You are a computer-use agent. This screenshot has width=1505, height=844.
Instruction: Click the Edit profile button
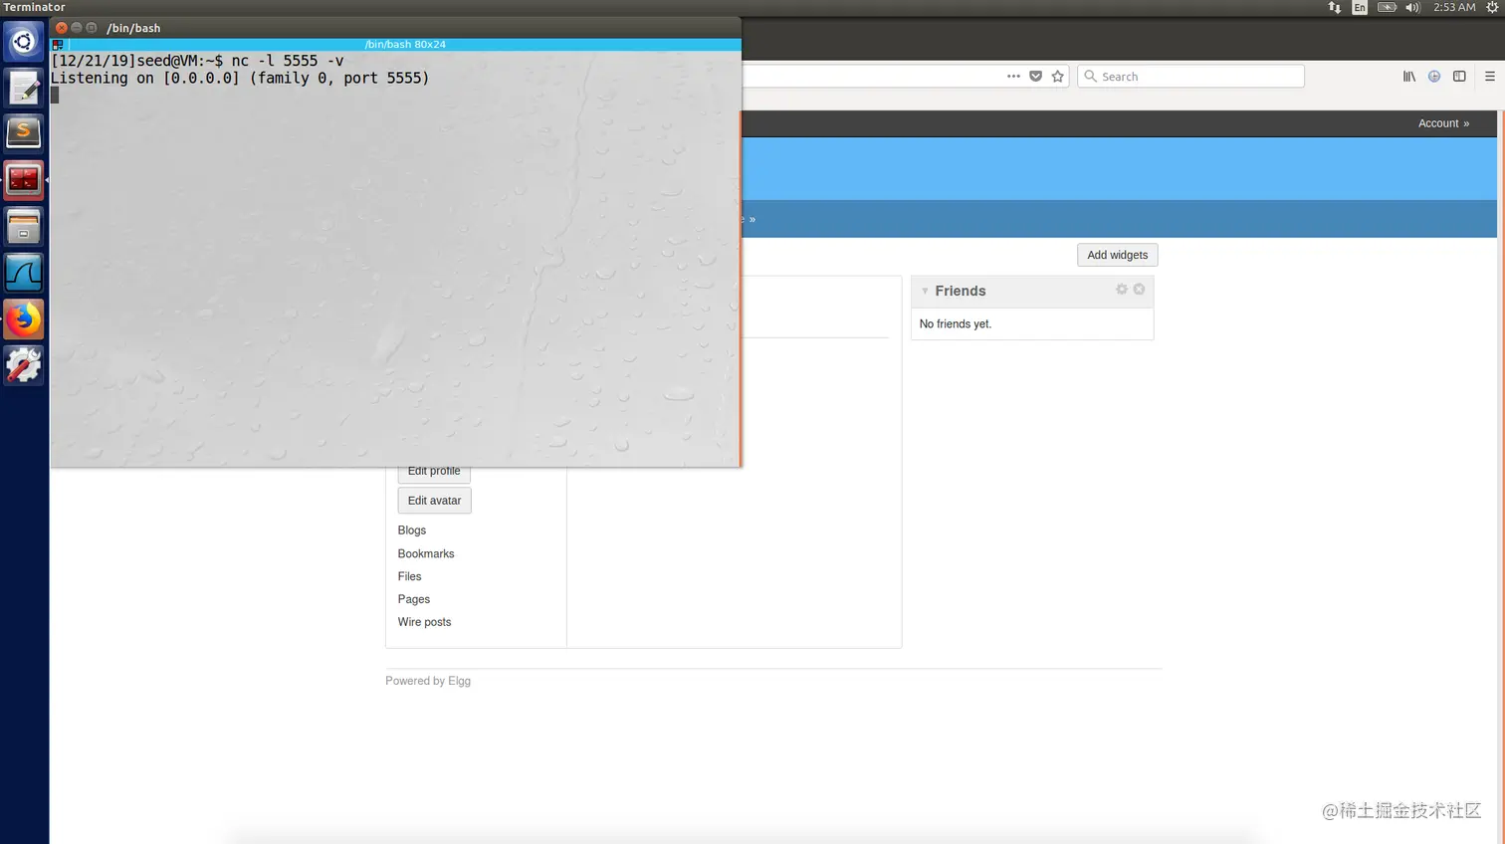click(x=434, y=472)
